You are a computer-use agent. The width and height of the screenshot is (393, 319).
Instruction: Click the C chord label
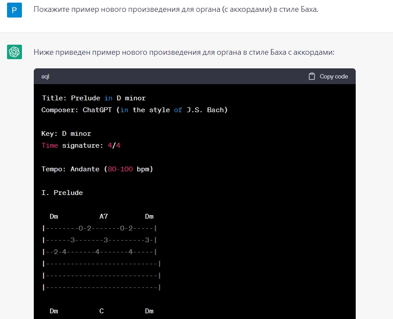101,311
